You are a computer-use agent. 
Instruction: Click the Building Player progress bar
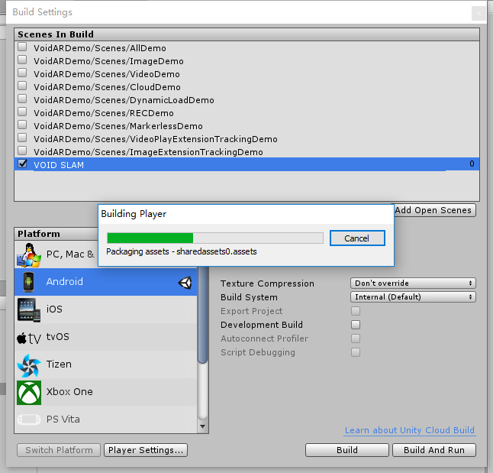click(215, 238)
